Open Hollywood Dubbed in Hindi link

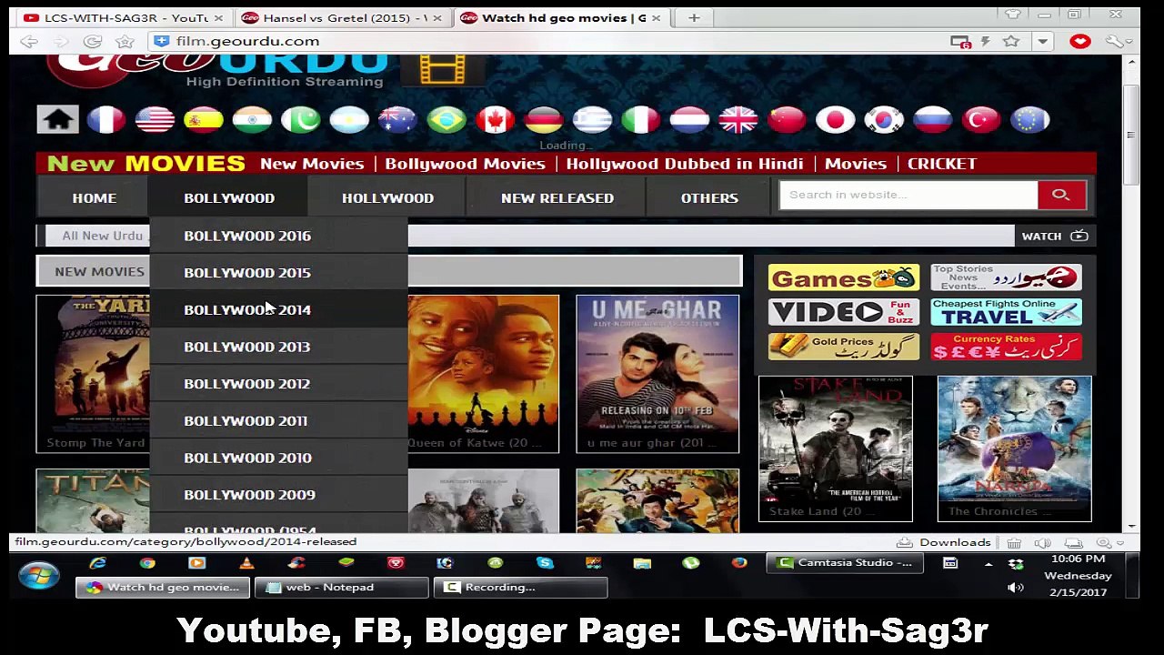click(x=685, y=164)
